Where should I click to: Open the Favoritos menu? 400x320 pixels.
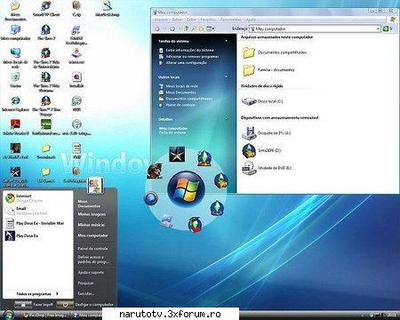(208, 20)
